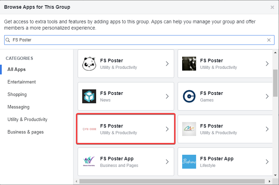Click the horizontal scrollbar thumb
279x185 pixels.
coord(172,182)
